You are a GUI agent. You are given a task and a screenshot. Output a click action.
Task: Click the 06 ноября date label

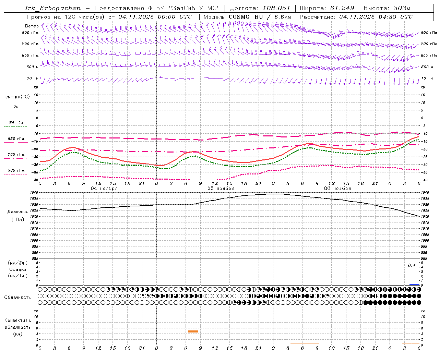pos(337,189)
